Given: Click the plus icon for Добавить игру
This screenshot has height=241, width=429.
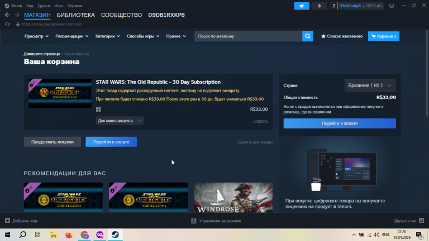Looking at the screenshot, I should click(x=7, y=220).
